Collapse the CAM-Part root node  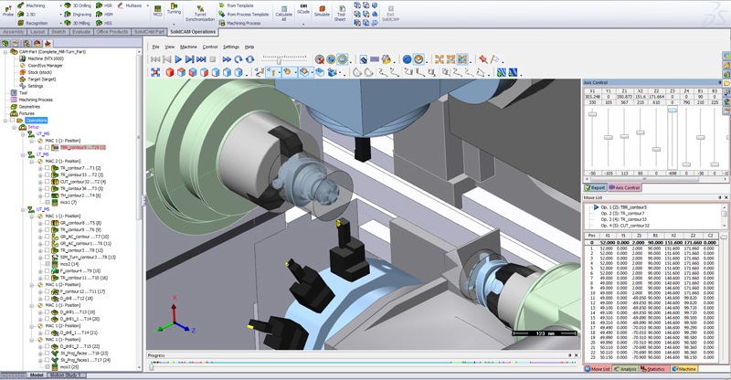pyautogui.click(x=5, y=52)
